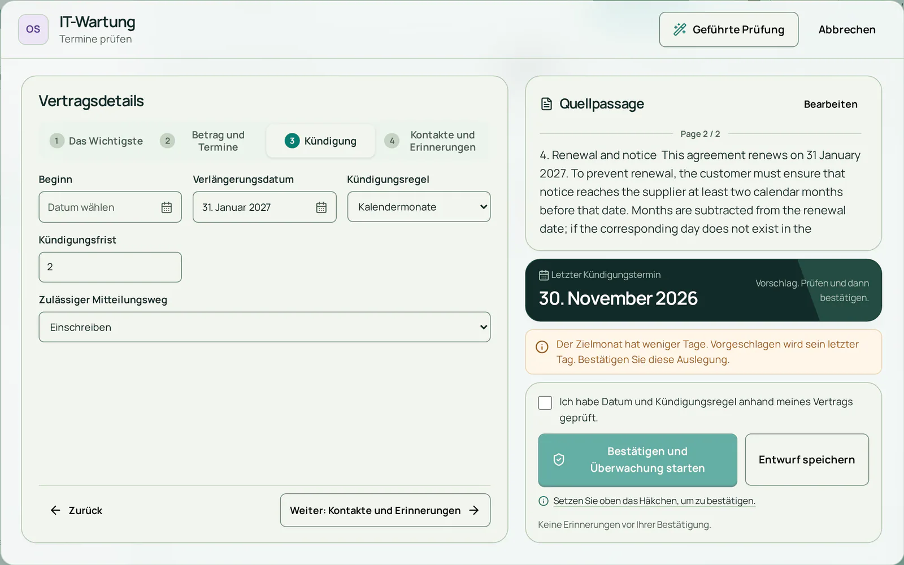Click the Page 2 / 2 label
This screenshot has height=565, width=904.
[700, 134]
